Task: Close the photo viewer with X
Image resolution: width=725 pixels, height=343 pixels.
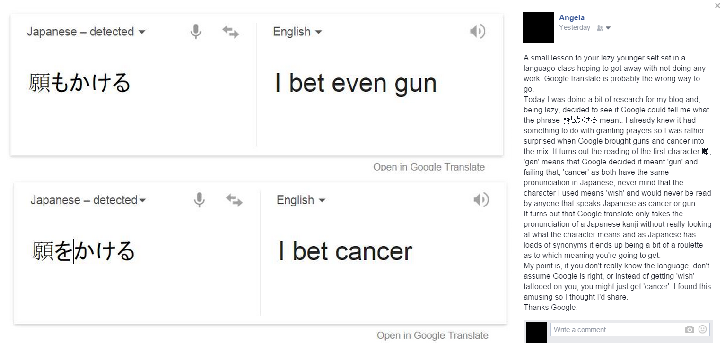Action: [x=717, y=6]
